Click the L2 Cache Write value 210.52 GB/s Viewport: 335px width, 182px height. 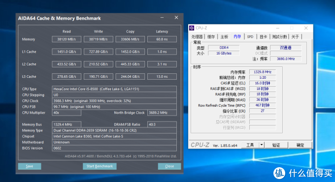point(98,64)
